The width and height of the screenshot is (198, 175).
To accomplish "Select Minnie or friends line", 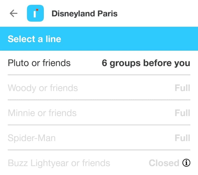I will tap(99, 113).
